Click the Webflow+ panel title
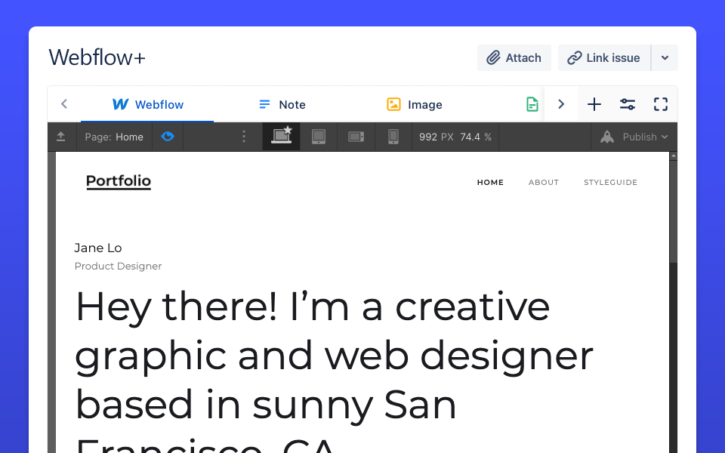The height and width of the screenshot is (453, 725). [97, 58]
